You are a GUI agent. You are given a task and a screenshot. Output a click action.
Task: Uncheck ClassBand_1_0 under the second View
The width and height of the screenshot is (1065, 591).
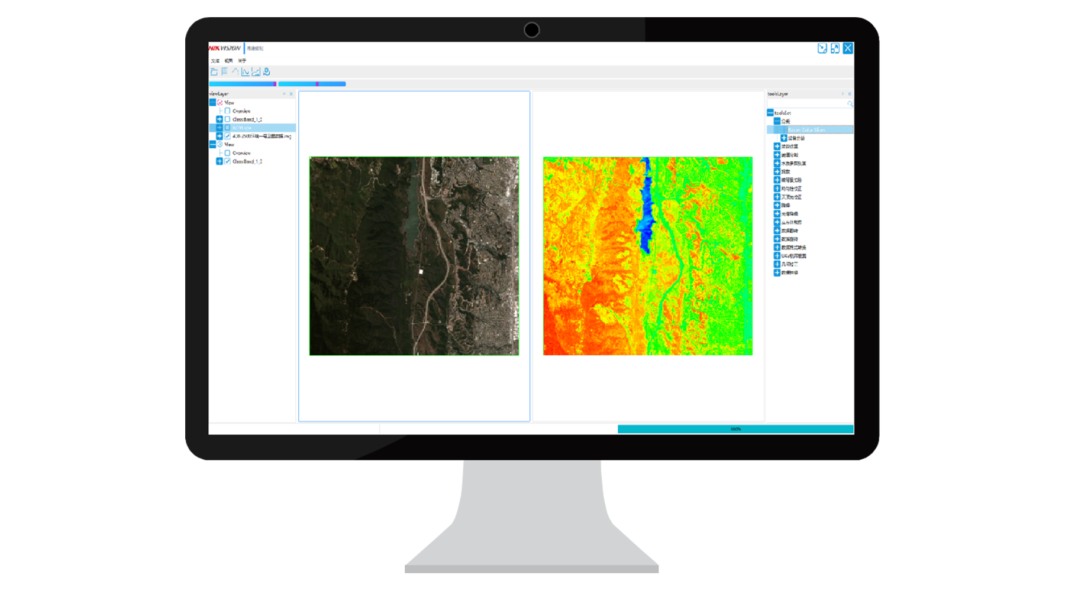click(x=227, y=161)
